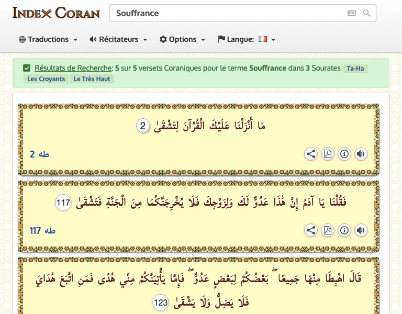
Task: Export verse 117 as PDF
Action: click(x=328, y=230)
